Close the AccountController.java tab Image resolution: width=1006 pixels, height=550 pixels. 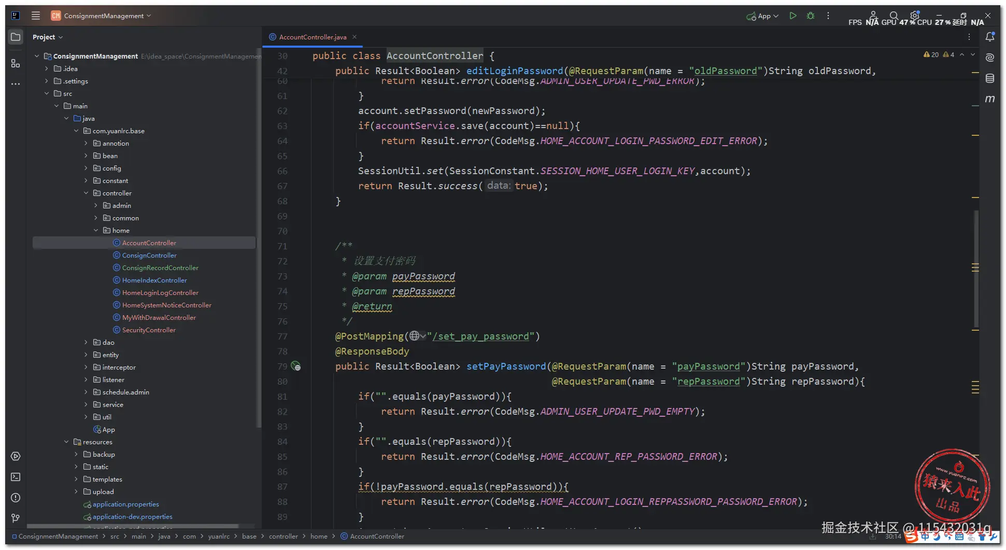pos(355,37)
